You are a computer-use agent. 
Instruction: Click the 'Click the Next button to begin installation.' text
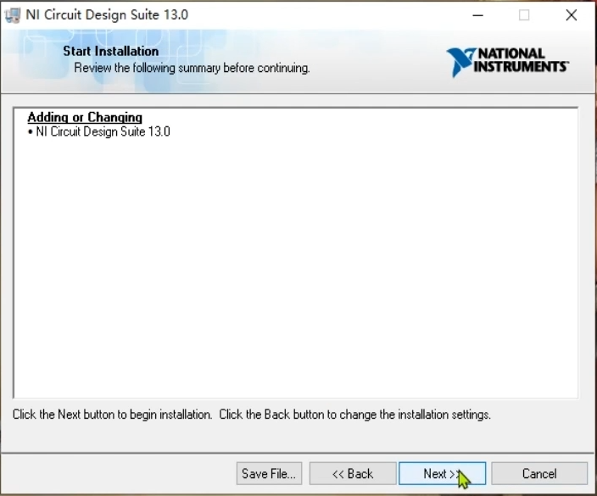coord(112,414)
